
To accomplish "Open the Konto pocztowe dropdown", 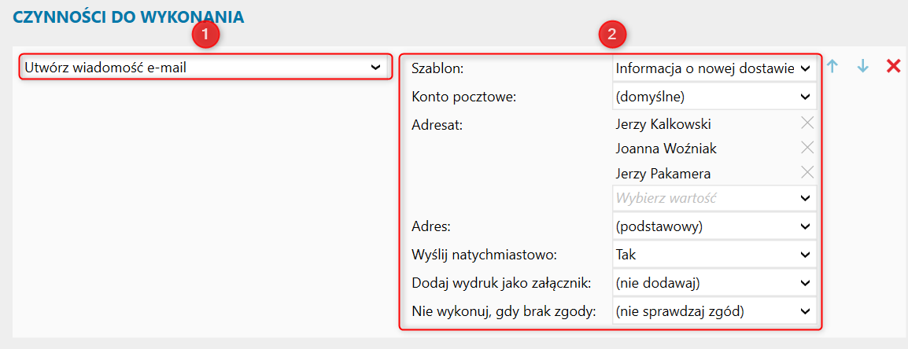I will [713, 97].
